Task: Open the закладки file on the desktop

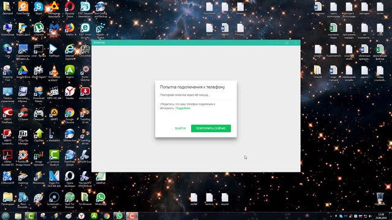Action: pos(364,9)
